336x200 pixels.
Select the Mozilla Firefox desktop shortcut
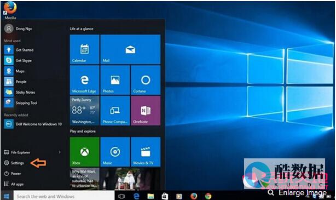pos(10,11)
